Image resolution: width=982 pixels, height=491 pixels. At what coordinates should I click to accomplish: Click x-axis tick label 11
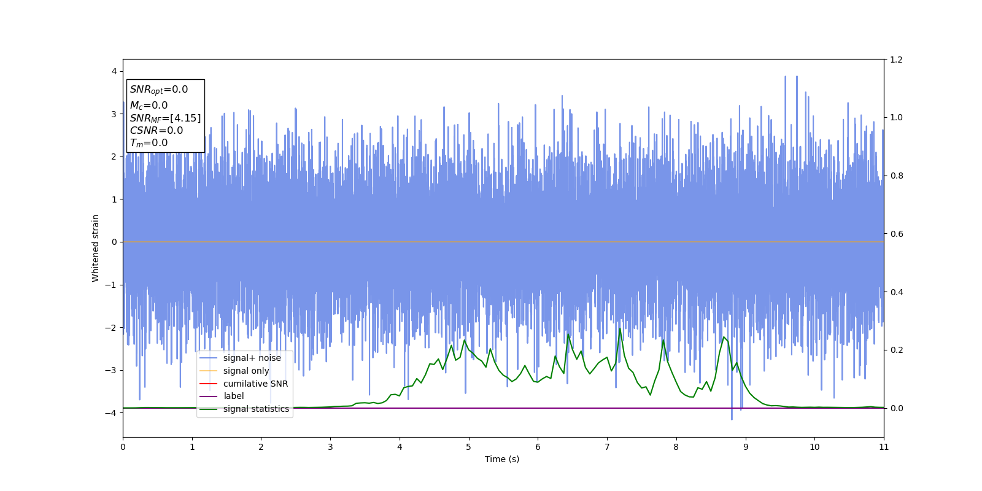(x=884, y=447)
